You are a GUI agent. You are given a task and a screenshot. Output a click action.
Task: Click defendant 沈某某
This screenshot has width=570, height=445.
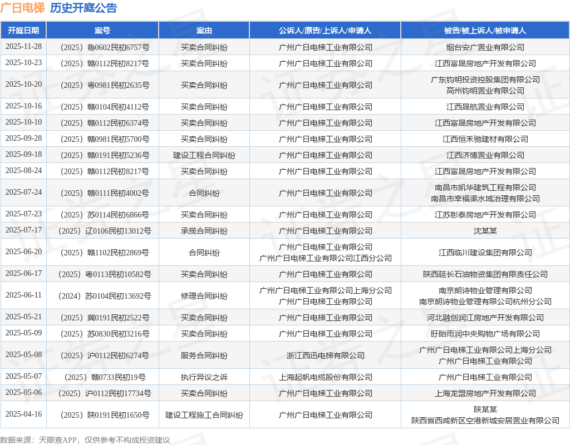(485, 231)
